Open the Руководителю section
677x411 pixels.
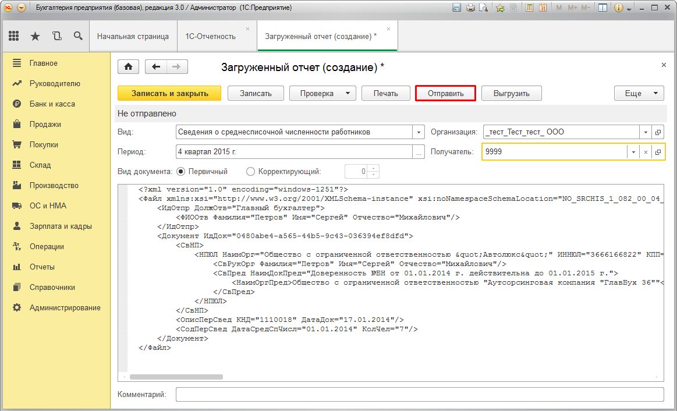point(56,83)
